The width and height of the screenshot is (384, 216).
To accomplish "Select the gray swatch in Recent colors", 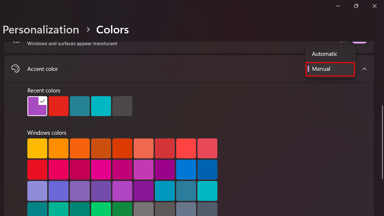I will 122,106.
